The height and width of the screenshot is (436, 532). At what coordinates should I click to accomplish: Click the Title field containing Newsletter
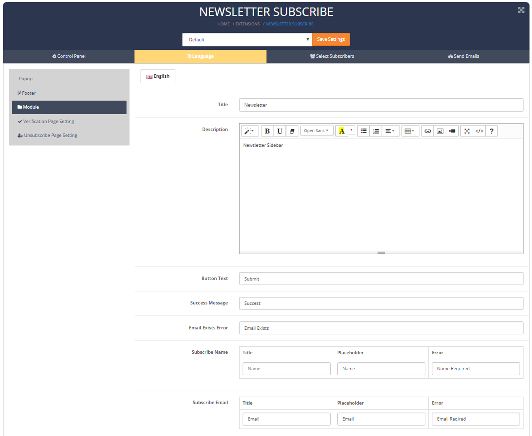coord(381,105)
